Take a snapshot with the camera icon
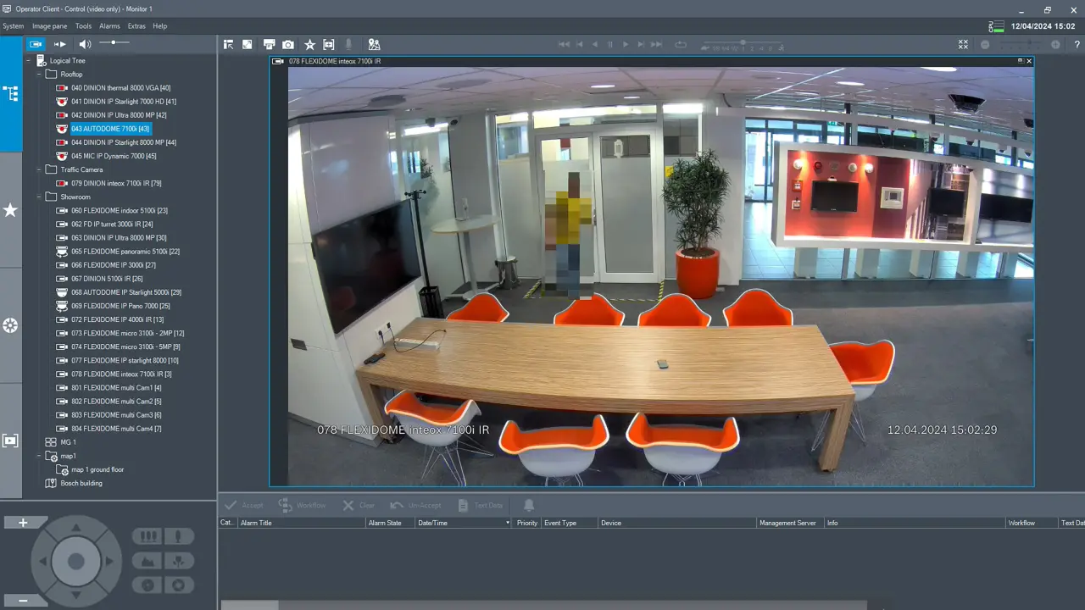The image size is (1085, 610). 287,44
